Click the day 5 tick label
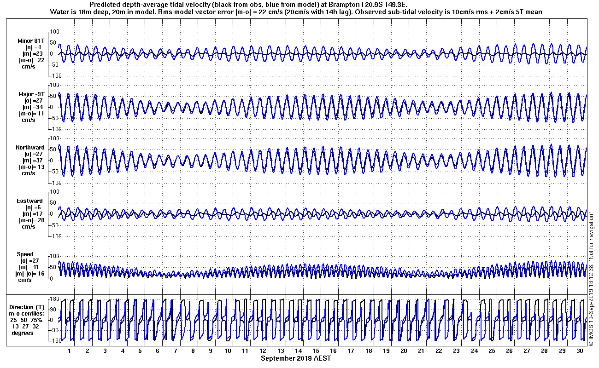 pos(140,351)
